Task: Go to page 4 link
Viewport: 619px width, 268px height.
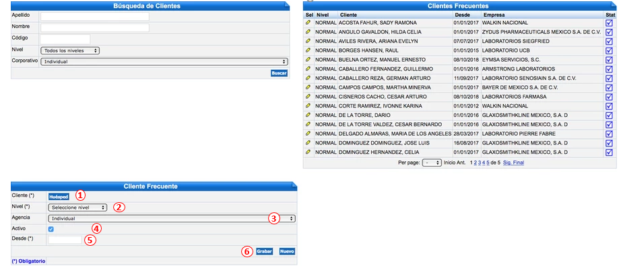Action: [x=484, y=163]
